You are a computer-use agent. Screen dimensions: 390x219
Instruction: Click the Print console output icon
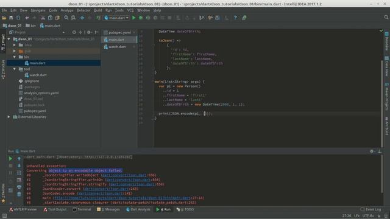coord(19,187)
